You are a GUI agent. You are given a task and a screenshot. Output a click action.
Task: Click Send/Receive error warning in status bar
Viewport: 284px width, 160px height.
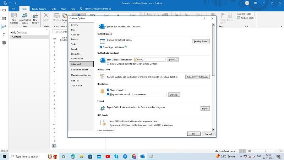(225, 151)
